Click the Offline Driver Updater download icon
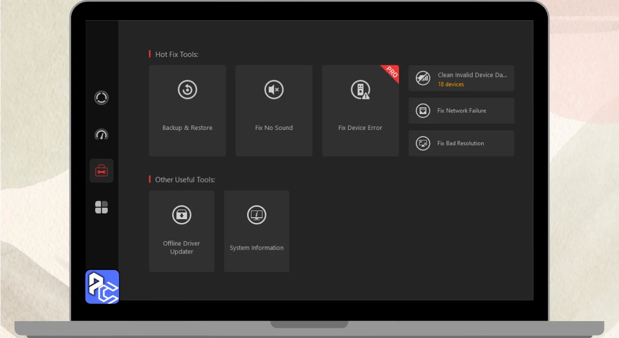The image size is (619, 338). pyautogui.click(x=181, y=214)
